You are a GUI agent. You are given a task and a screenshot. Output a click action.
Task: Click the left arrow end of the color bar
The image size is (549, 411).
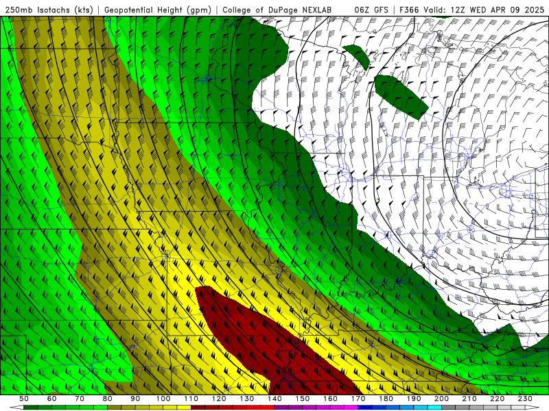[16, 407]
